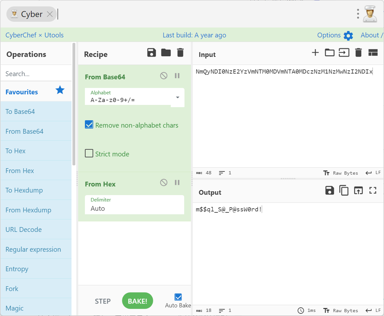
Task: Maximise the output pane icon
Action: point(373,191)
